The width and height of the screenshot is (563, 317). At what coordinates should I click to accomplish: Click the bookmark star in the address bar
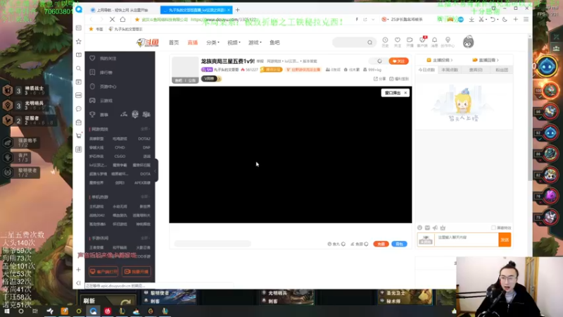click(x=137, y=20)
